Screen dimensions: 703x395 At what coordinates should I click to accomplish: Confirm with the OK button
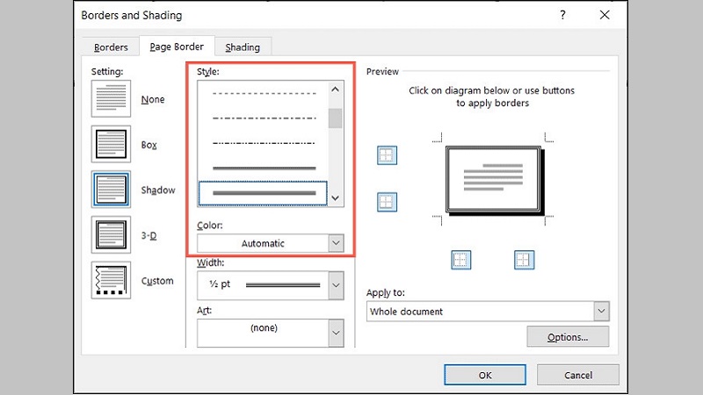tap(485, 375)
